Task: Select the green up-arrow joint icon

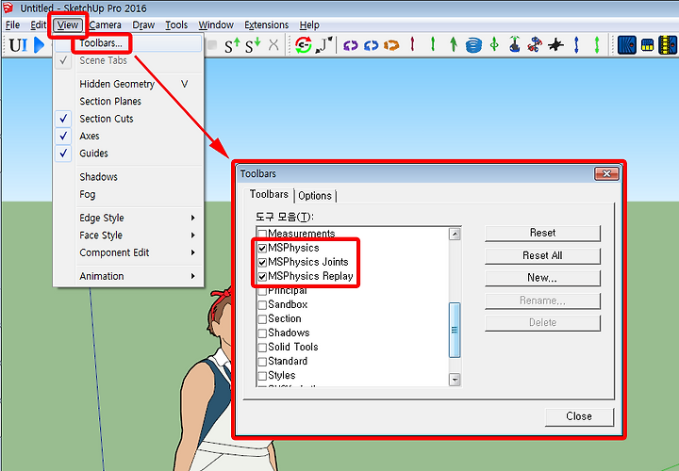Action: point(454,44)
